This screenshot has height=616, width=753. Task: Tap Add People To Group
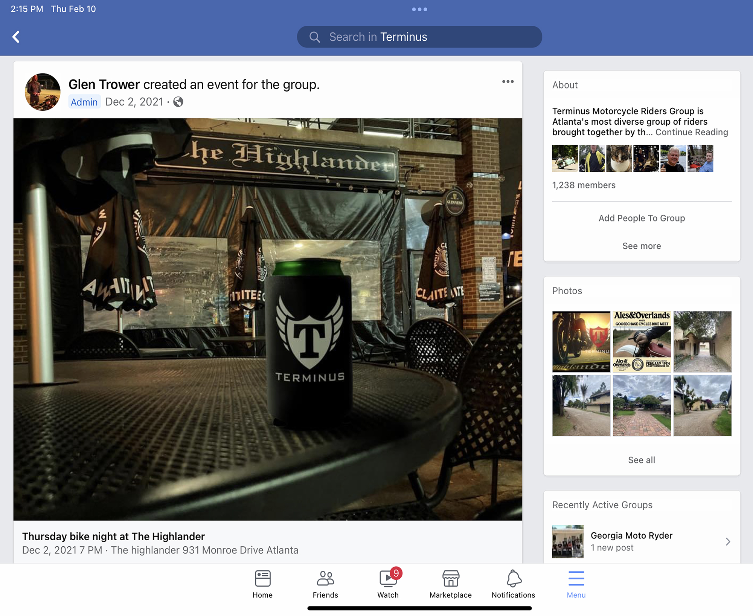pos(642,218)
